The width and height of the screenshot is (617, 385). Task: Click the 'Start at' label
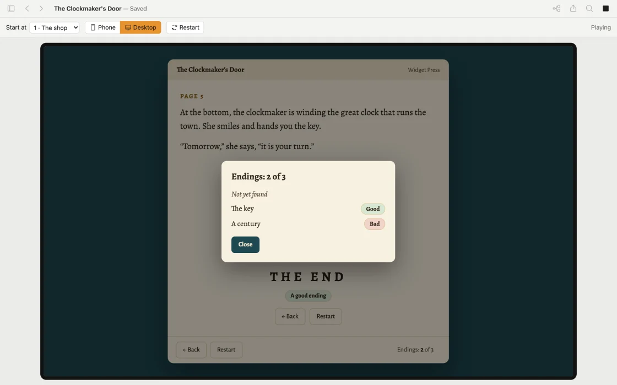(x=16, y=28)
